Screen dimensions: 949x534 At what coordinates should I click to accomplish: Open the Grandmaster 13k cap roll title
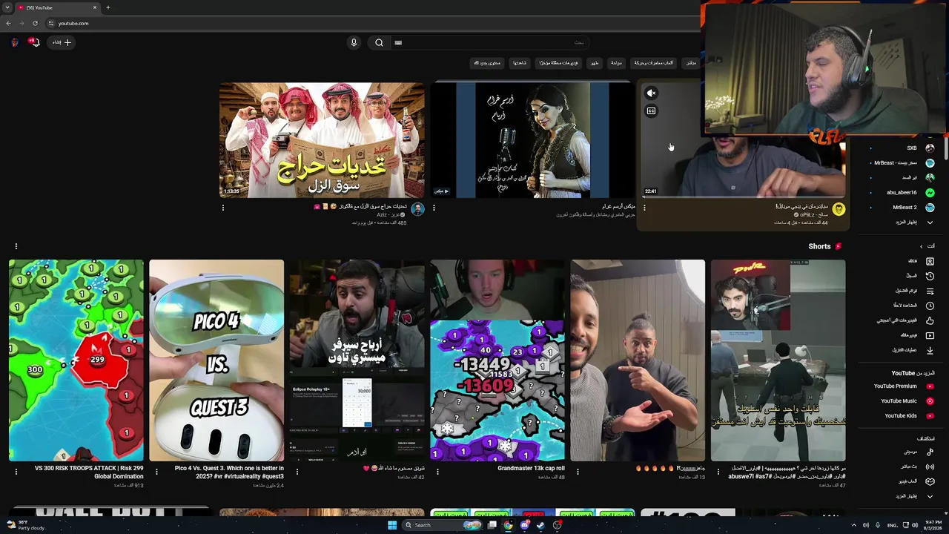tap(531, 468)
